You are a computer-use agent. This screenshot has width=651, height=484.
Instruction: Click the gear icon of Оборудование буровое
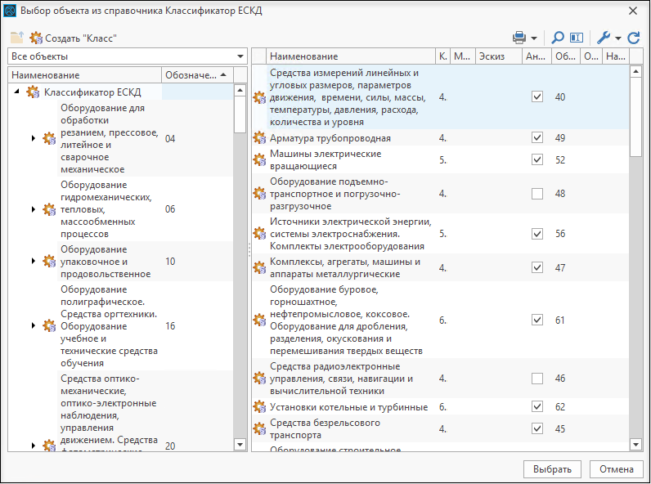(x=259, y=320)
